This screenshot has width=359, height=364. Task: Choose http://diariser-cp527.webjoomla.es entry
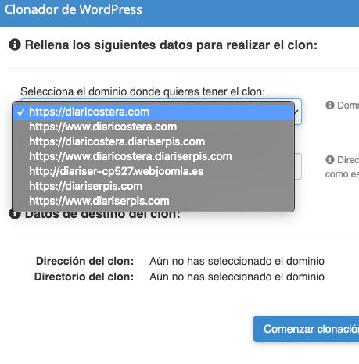[x=153, y=171]
